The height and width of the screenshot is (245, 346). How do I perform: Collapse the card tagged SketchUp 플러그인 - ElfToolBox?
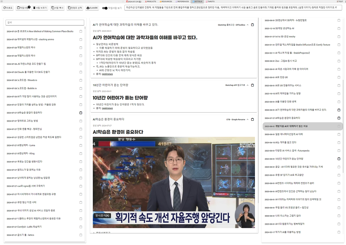pos(248,25)
